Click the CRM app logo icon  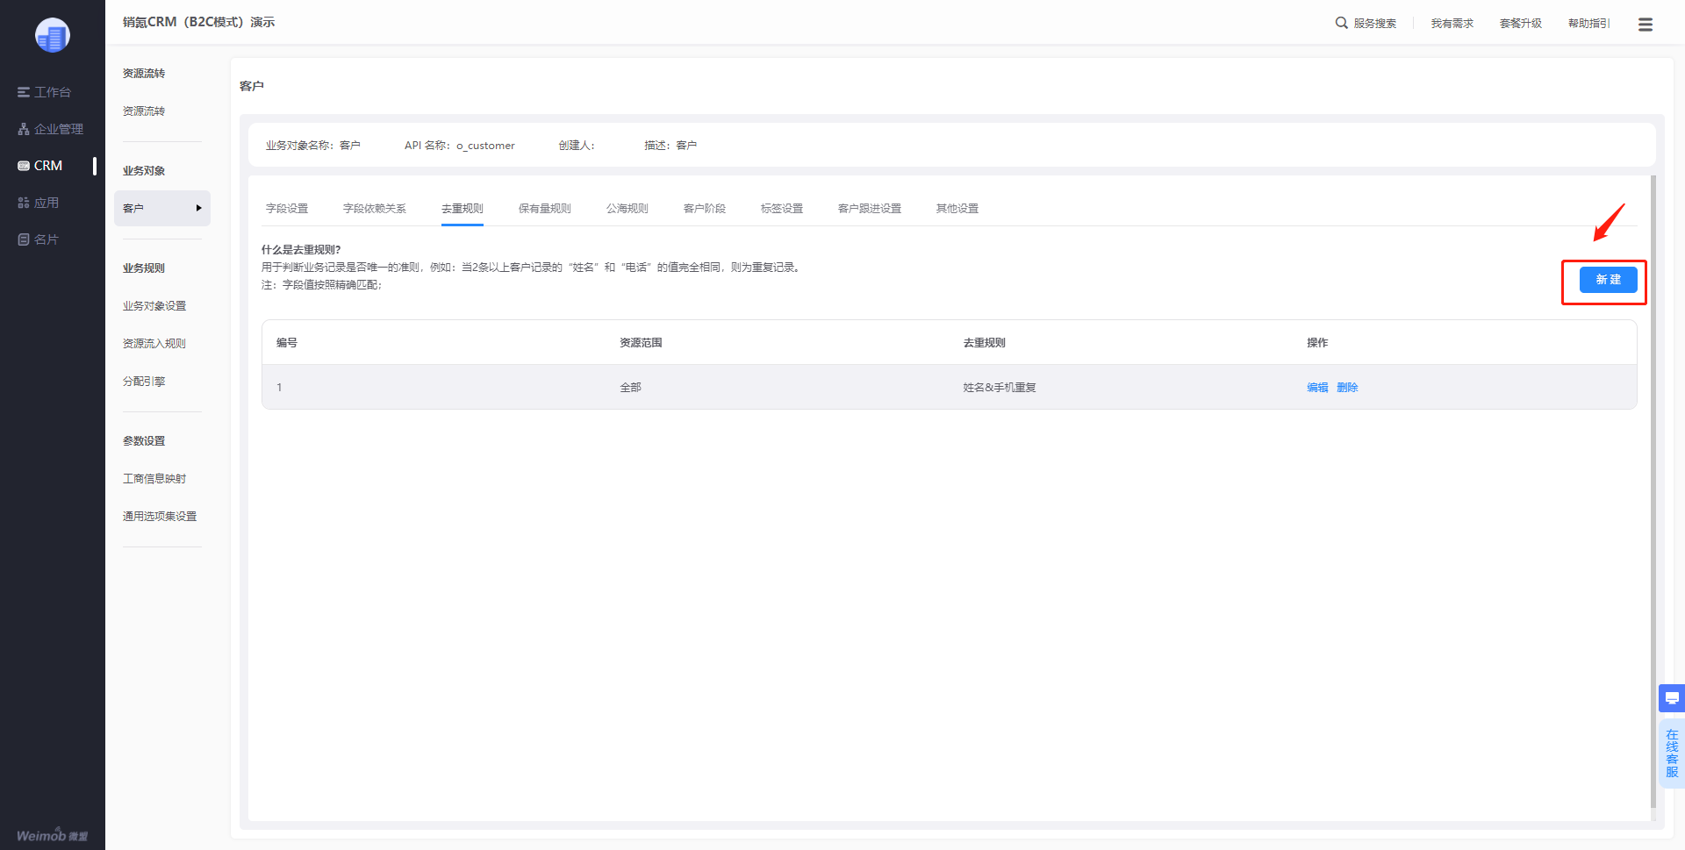(53, 35)
